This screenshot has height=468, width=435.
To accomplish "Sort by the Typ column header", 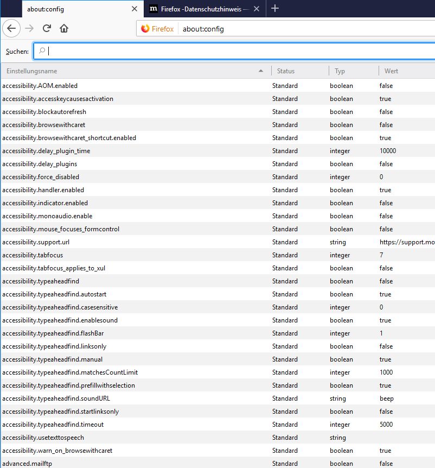I will point(353,71).
